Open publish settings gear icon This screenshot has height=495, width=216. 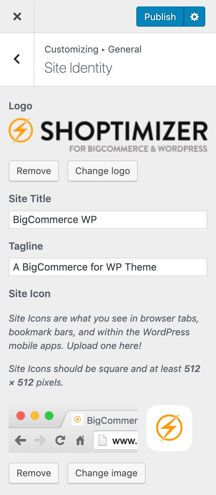[x=194, y=17]
